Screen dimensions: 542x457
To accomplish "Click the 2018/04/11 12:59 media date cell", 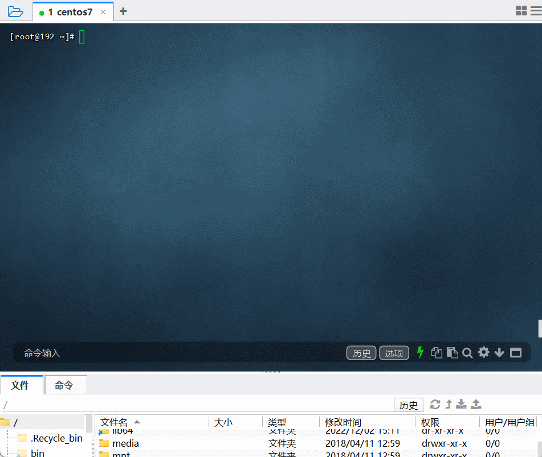I will (362, 443).
